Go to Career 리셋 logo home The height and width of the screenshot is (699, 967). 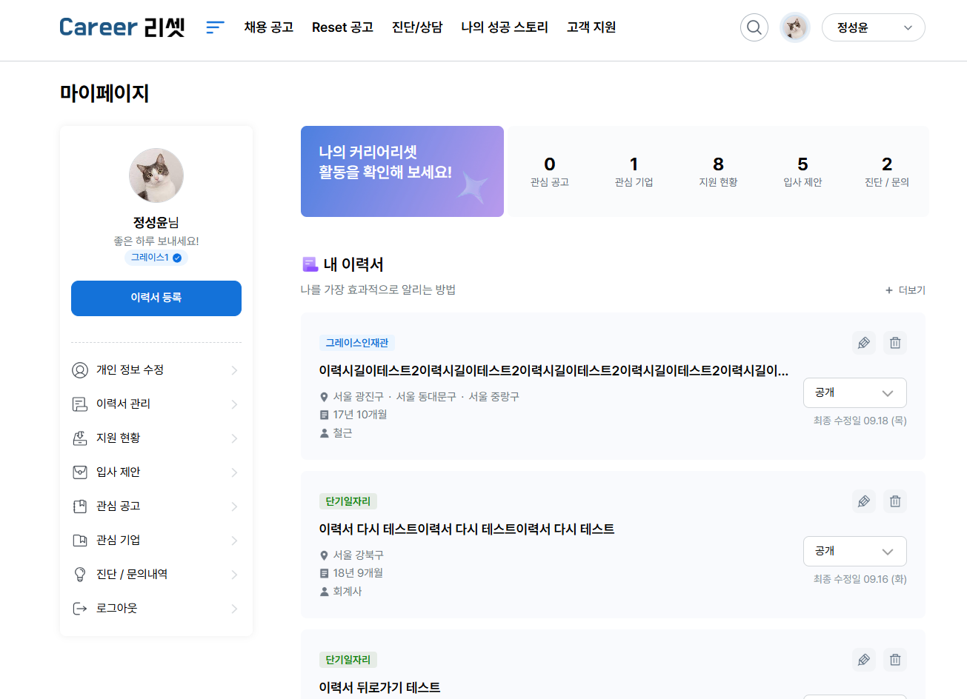click(x=122, y=27)
